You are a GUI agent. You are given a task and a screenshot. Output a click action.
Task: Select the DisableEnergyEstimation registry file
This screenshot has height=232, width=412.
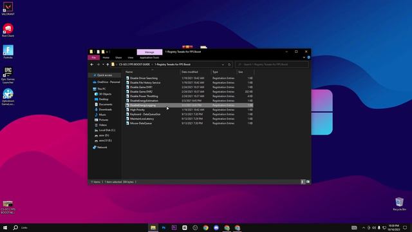tap(189, 101)
